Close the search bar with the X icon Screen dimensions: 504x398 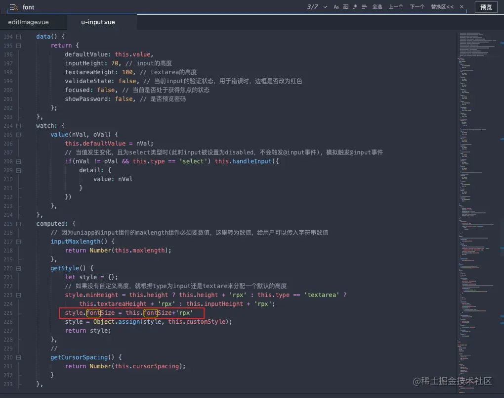pyautogui.click(x=462, y=7)
